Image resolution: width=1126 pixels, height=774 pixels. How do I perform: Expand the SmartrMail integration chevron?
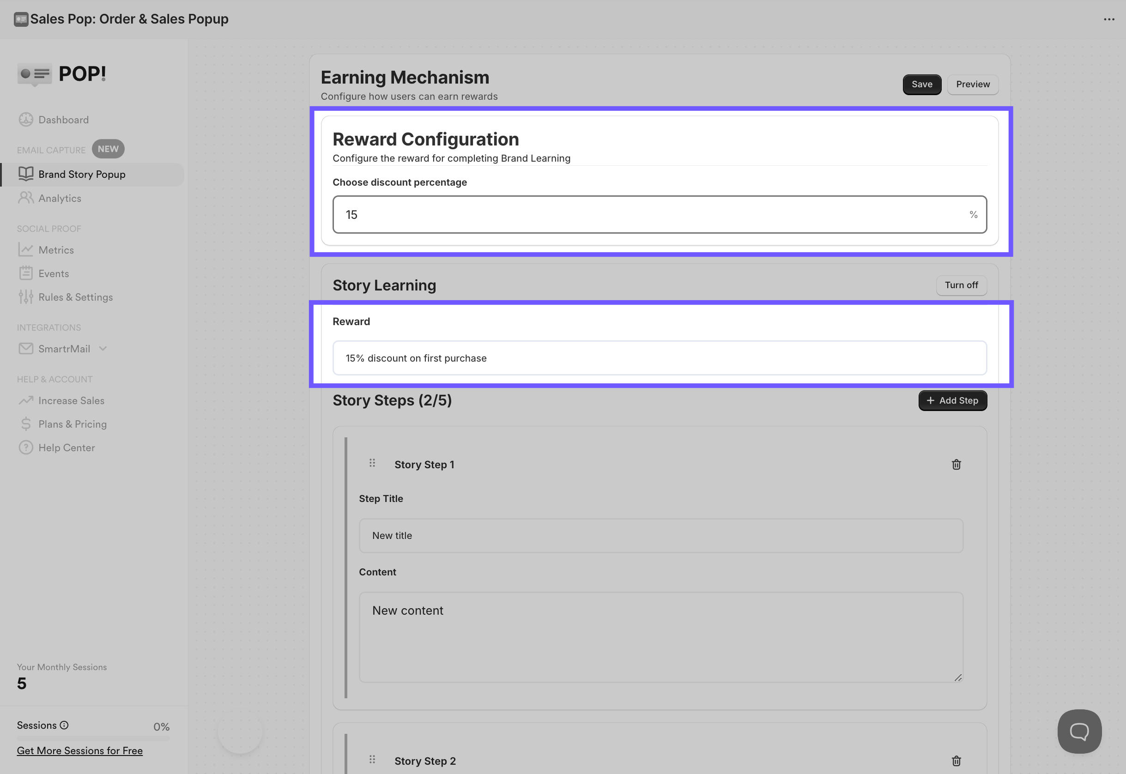(103, 349)
